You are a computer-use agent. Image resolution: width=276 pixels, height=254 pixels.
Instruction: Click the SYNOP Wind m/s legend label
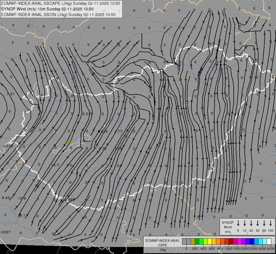(x=228, y=227)
